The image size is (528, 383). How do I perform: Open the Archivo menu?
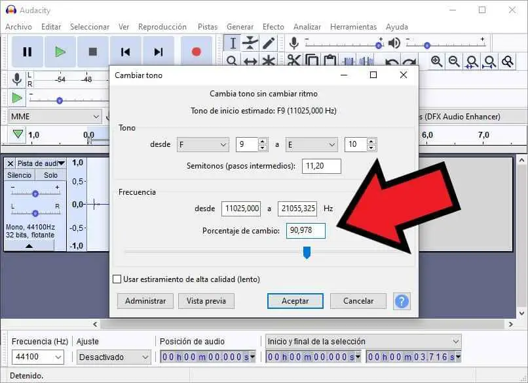coord(18,27)
